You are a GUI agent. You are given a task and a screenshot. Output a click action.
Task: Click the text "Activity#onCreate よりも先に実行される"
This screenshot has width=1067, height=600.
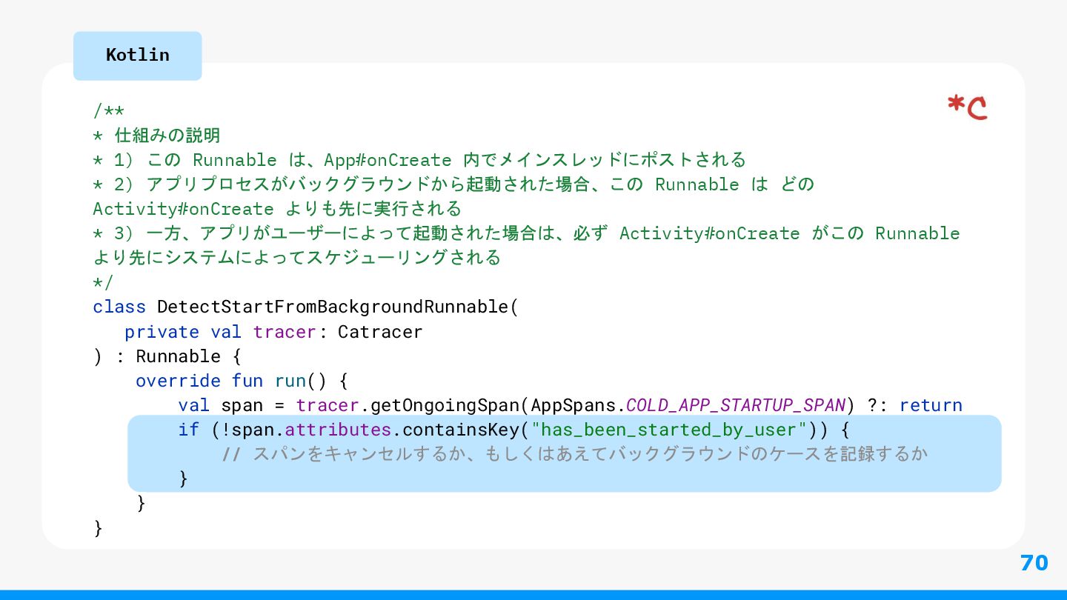coord(277,209)
